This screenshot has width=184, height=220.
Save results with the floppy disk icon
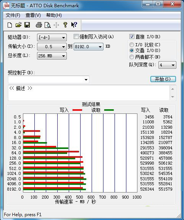(27, 25)
